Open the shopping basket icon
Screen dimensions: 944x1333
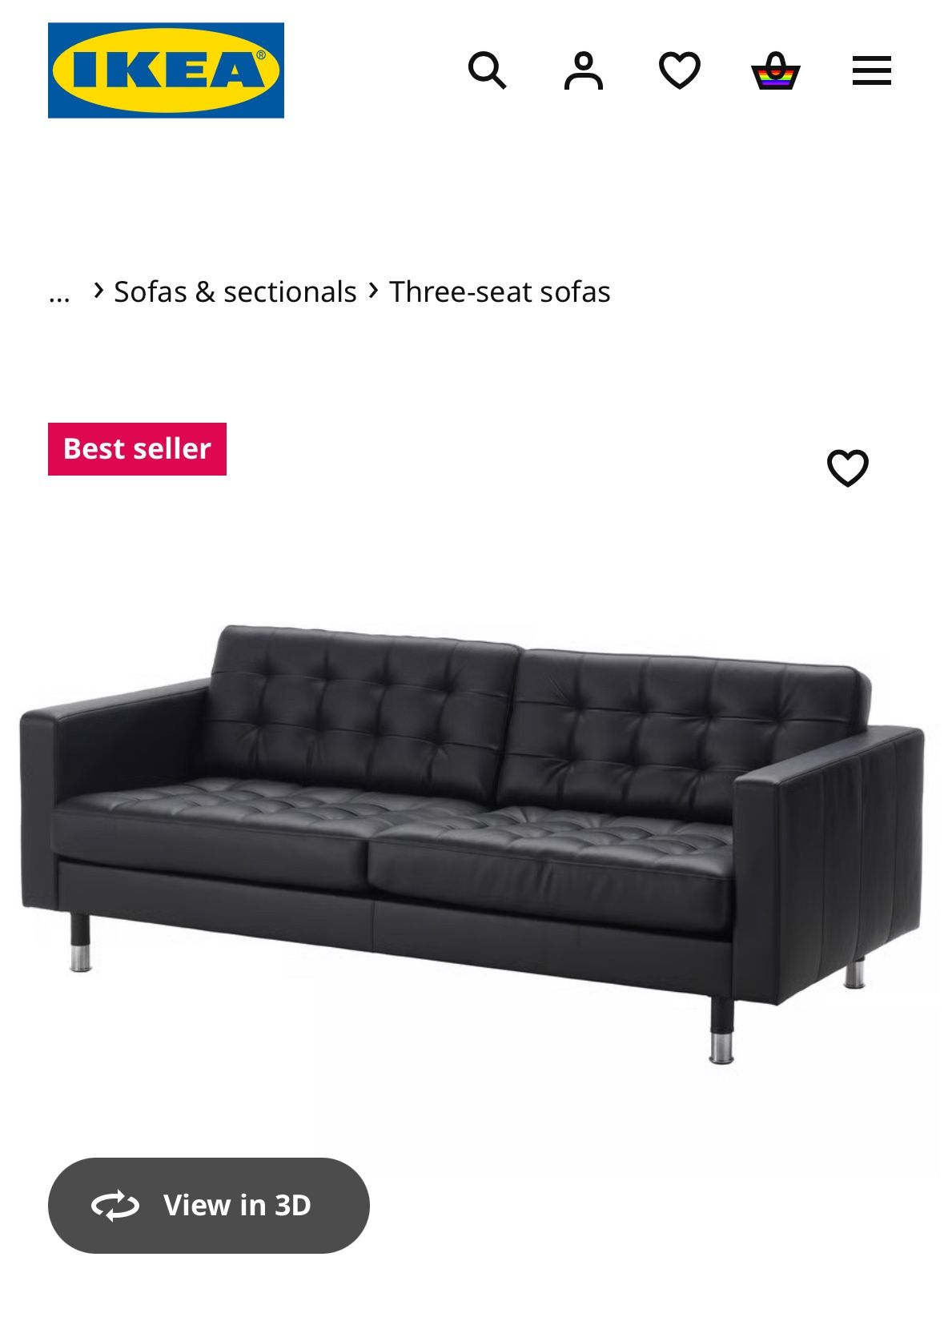(x=776, y=70)
